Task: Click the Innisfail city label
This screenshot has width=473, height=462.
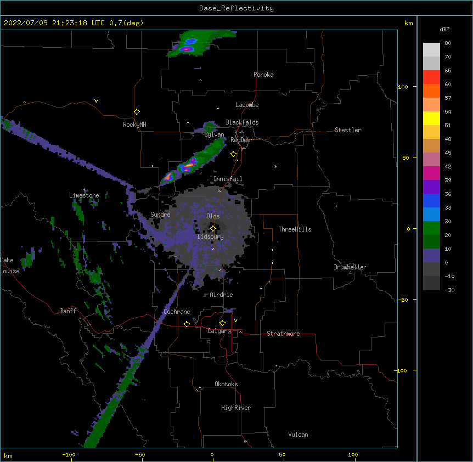Action: tap(228, 179)
